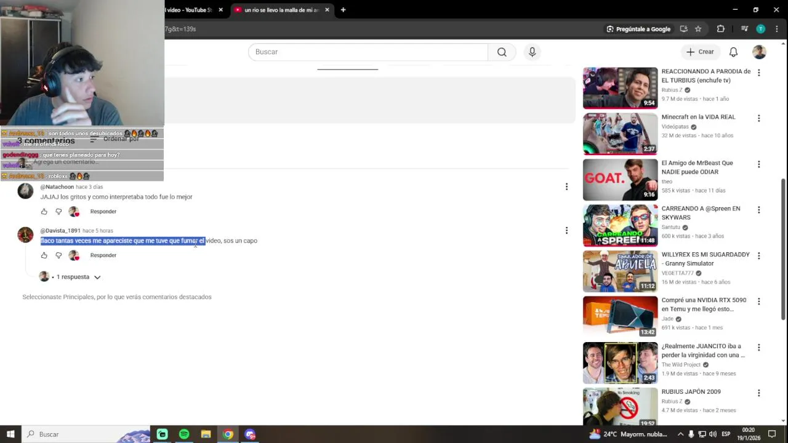Image resolution: width=788 pixels, height=443 pixels.
Task: Like the comment by @Natachoon
Action: [44, 212]
